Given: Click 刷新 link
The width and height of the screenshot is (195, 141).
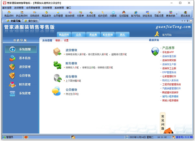Looking at the screenshot, I should coord(59,40).
